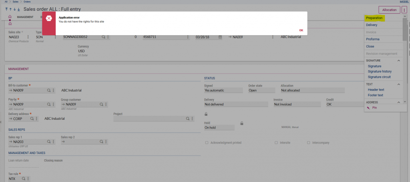Viewport: 410px width, 182px height.
Task: Enable the Intercompany checkbox
Action: (308, 142)
